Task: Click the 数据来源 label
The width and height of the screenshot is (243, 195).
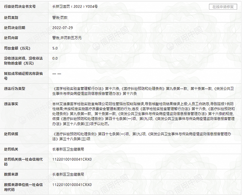Action: [11, 174]
